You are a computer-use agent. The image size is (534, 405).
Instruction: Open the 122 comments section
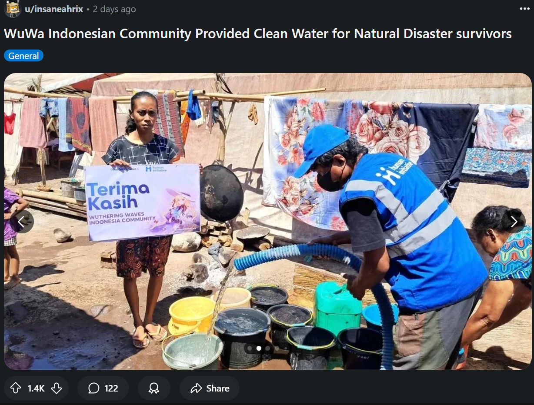coord(103,388)
